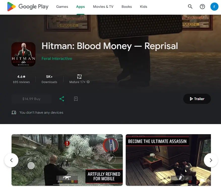Click the Mature rating M badge
Image resolution: width=221 pixels, height=187 pixels.
point(79,77)
